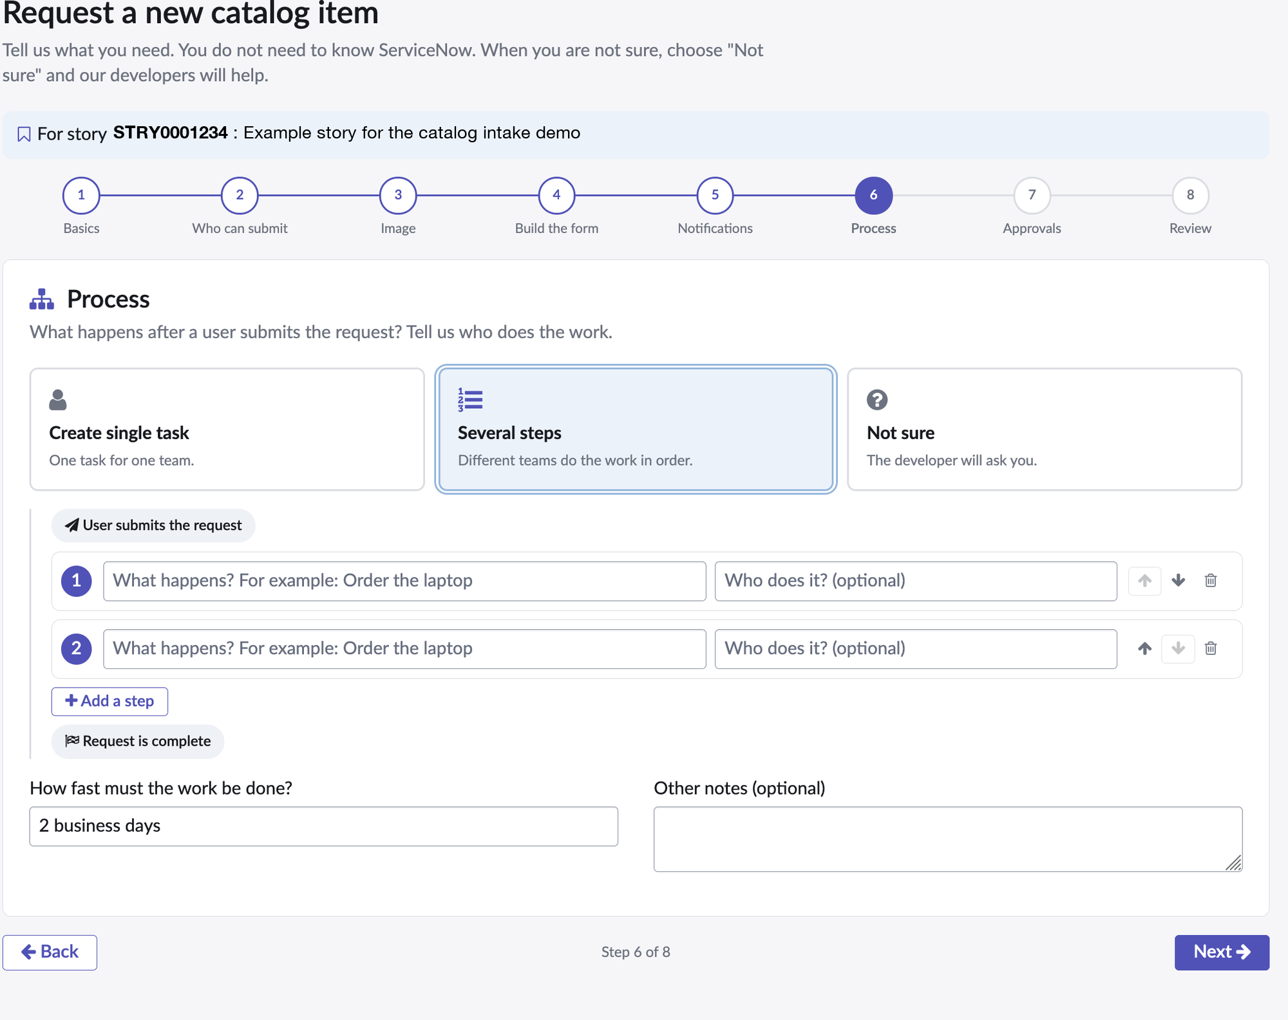Click disabled move-down arrow on step 2
The height and width of the screenshot is (1020, 1288).
pos(1178,648)
